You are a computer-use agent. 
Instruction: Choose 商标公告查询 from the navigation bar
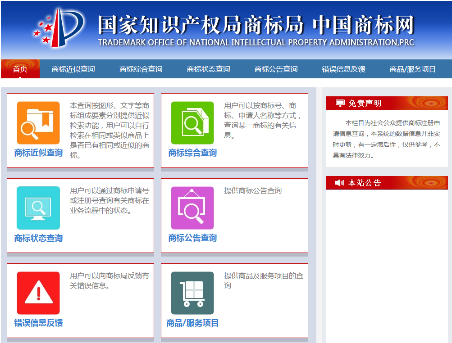[276, 69]
